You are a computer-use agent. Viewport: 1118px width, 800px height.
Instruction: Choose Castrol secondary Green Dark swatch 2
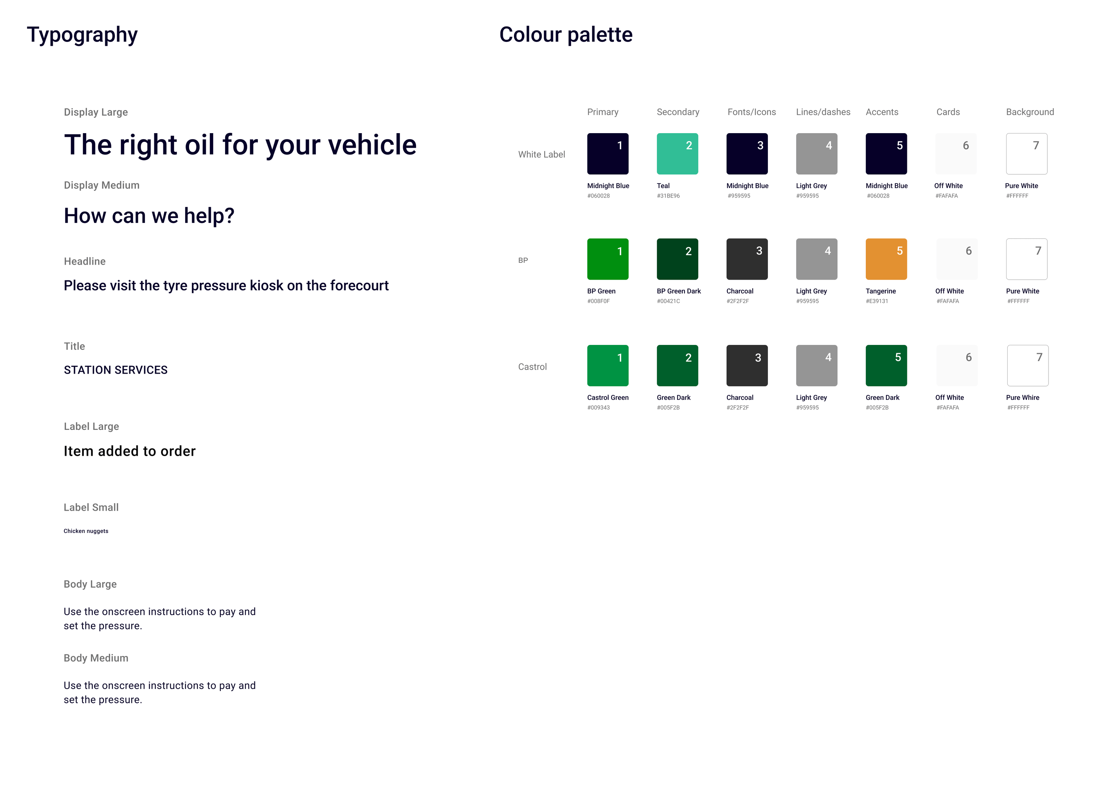677,366
